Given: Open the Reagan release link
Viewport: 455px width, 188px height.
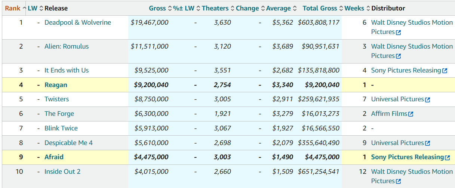Looking at the screenshot, I should [56, 85].
